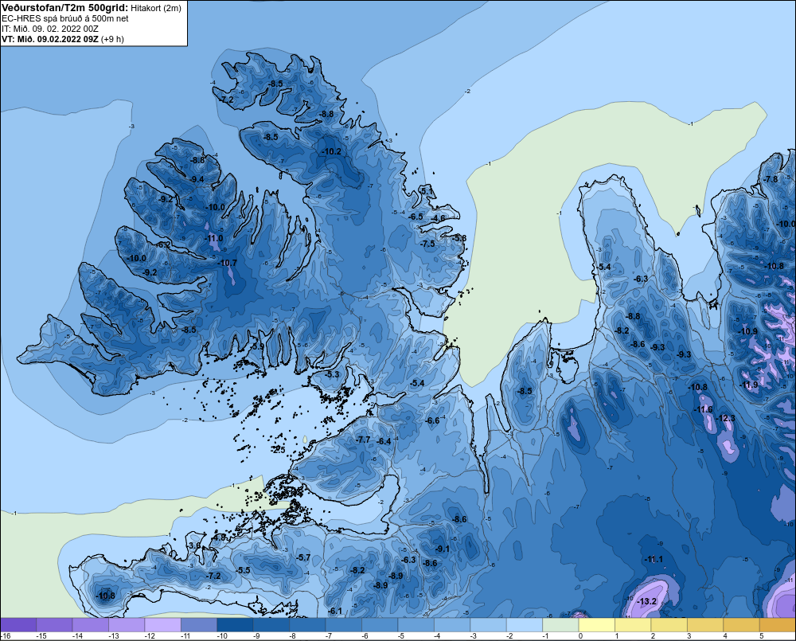Click the legend scale label 0
This screenshot has height=641, width=796.
580,636
